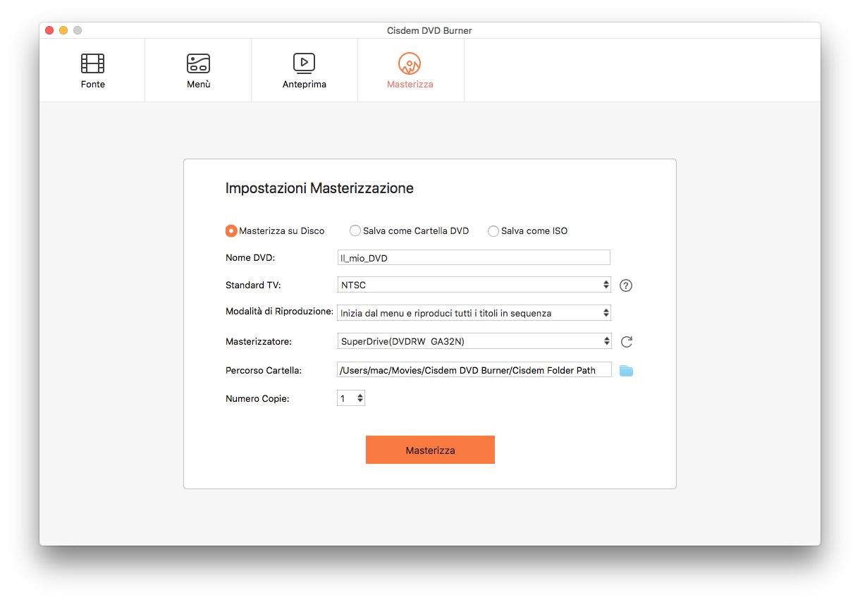Open the SuperDrive Masterizzatore dropdown

(x=474, y=341)
